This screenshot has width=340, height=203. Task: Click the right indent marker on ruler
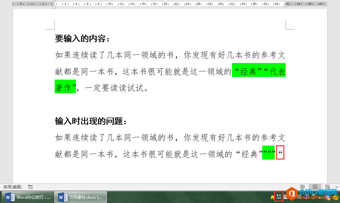[286, 6]
